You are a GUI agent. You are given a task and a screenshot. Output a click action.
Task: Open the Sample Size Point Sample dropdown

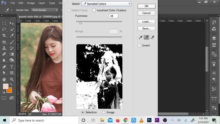coord(45,10)
